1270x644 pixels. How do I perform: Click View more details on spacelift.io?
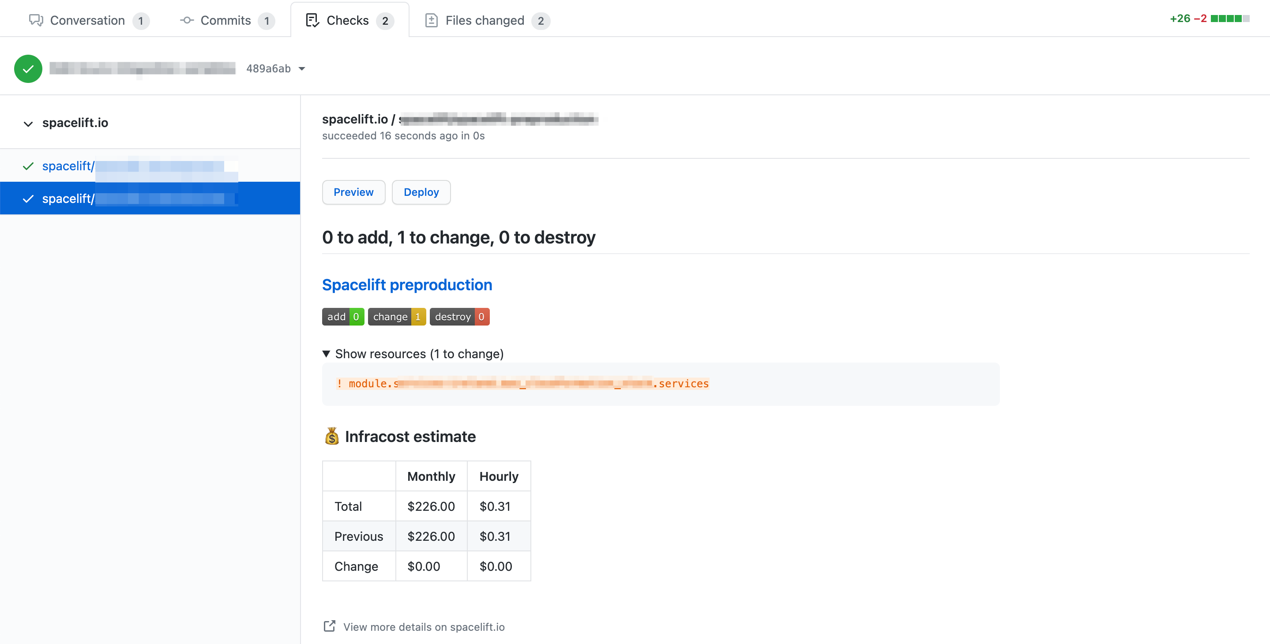[x=424, y=627]
